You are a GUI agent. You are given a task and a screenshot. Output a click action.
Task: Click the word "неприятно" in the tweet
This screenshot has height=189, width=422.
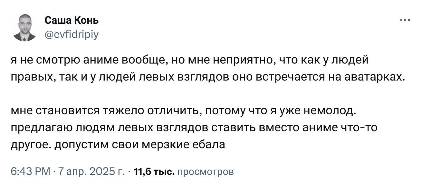coord(243,60)
